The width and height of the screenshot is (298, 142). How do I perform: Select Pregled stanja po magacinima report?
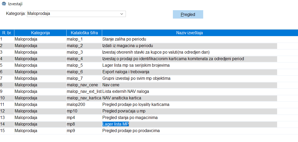130,118
